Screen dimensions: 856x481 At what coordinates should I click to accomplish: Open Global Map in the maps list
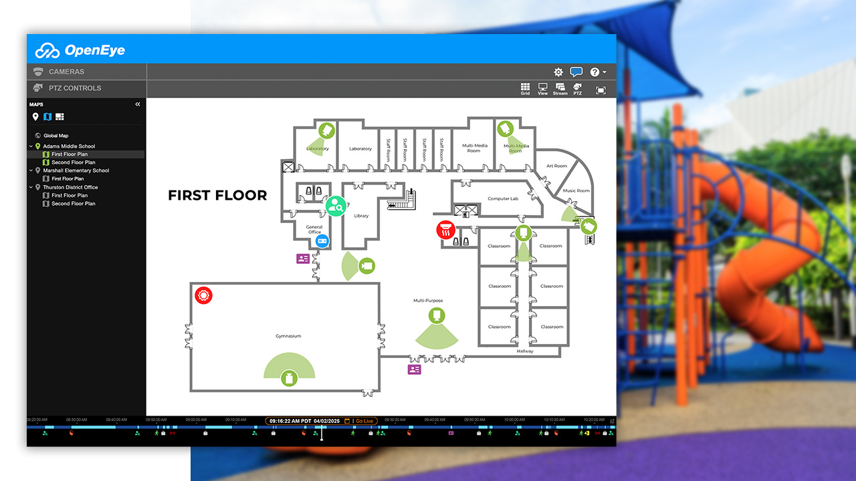[x=56, y=136]
